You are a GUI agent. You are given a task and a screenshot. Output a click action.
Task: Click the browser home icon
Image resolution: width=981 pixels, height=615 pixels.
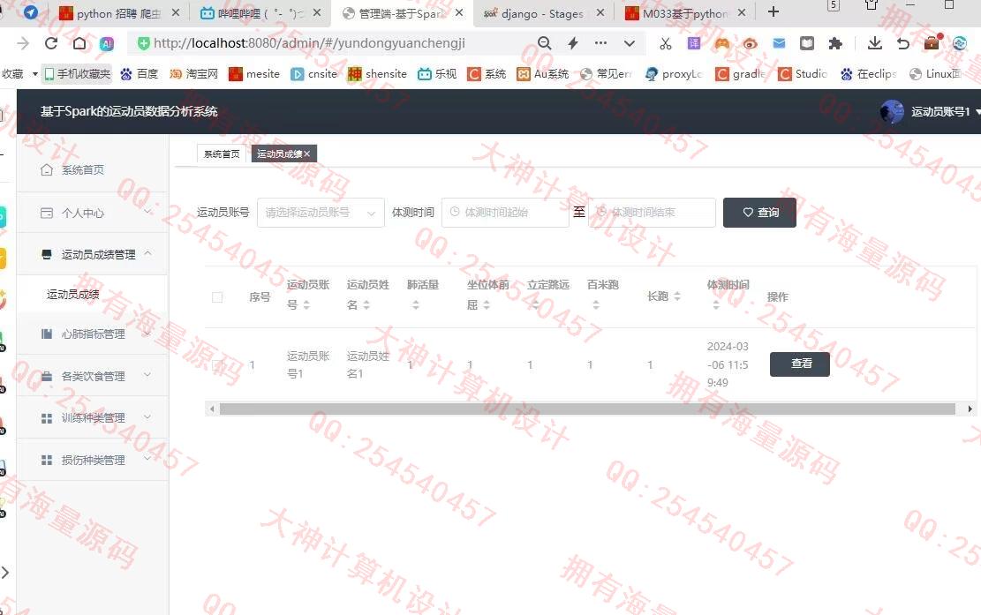(x=79, y=43)
